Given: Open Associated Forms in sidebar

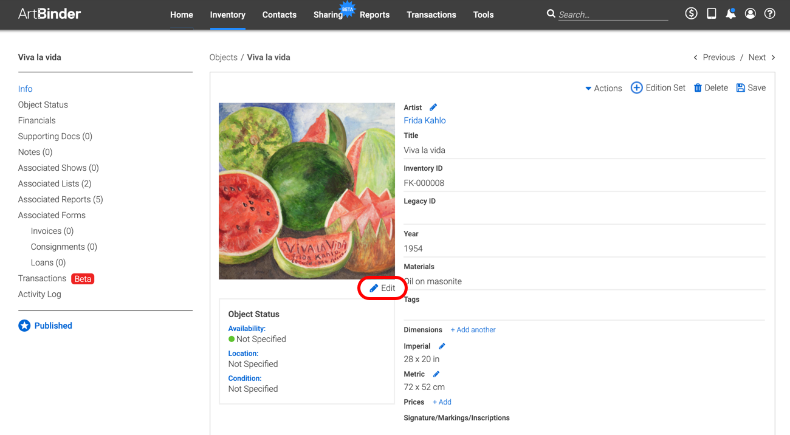Looking at the screenshot, I should (x=52, y=215).
